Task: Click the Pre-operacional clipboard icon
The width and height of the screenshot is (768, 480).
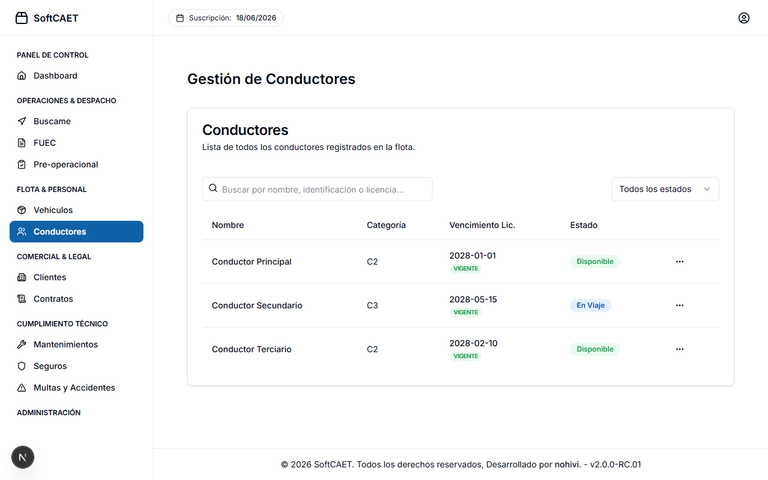Action: 22,164
